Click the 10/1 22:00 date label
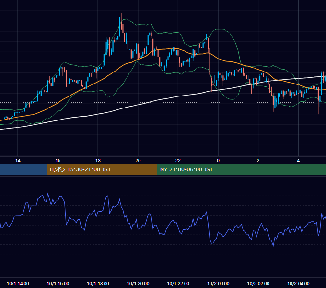Image resolution: width=326 pixels, height=288 pixels. [x=178, y=283]
